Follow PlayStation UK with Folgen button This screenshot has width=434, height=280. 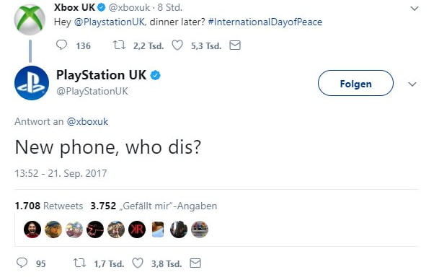355,83
